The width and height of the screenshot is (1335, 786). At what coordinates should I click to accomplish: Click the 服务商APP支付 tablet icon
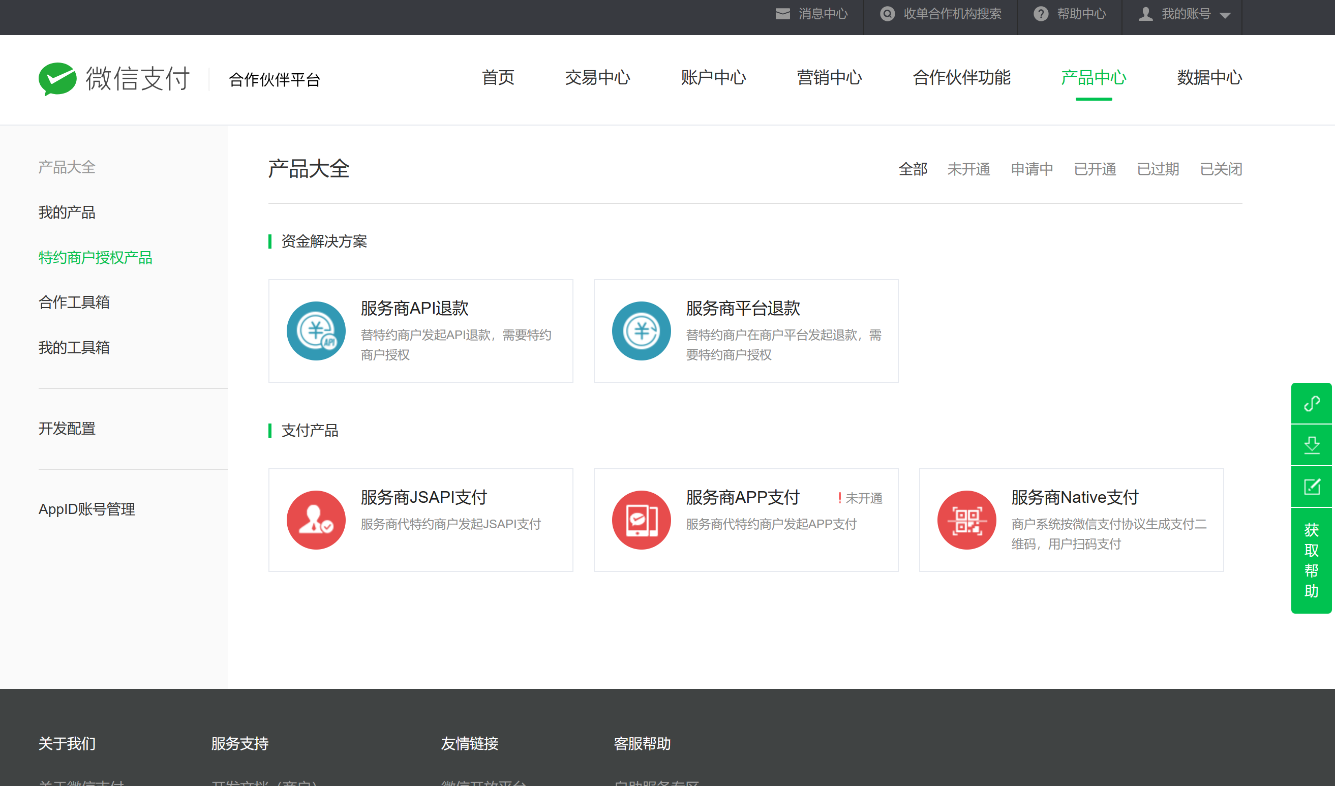pos(641,520)
